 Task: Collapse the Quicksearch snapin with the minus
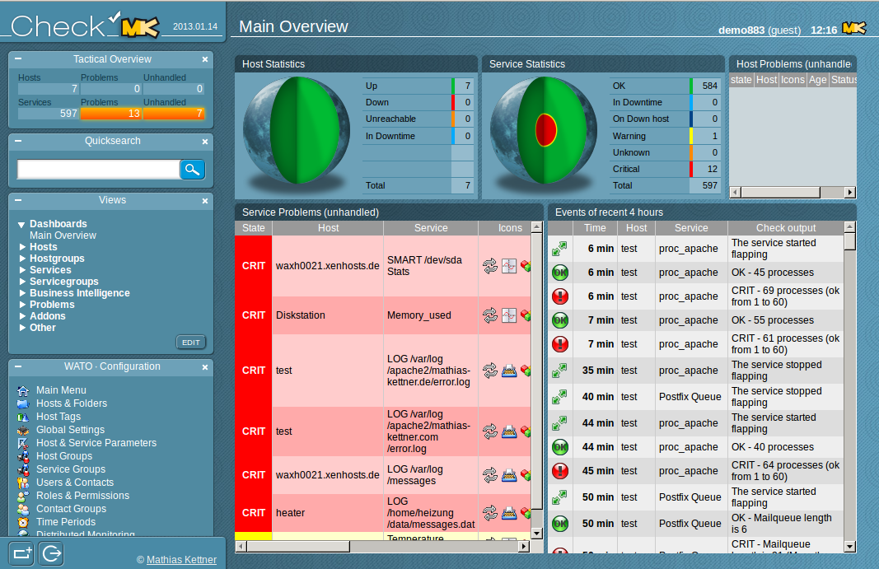click(x=18, y=141)
